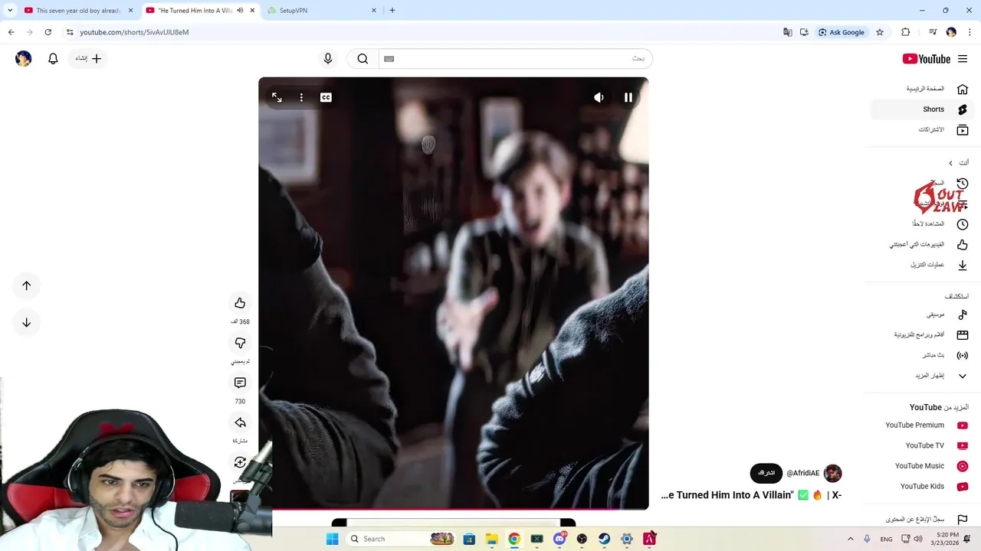Image resolution: width=981 pixels, height=551 pixels.
Task: Reload the current page
Action: pos(48,32)
